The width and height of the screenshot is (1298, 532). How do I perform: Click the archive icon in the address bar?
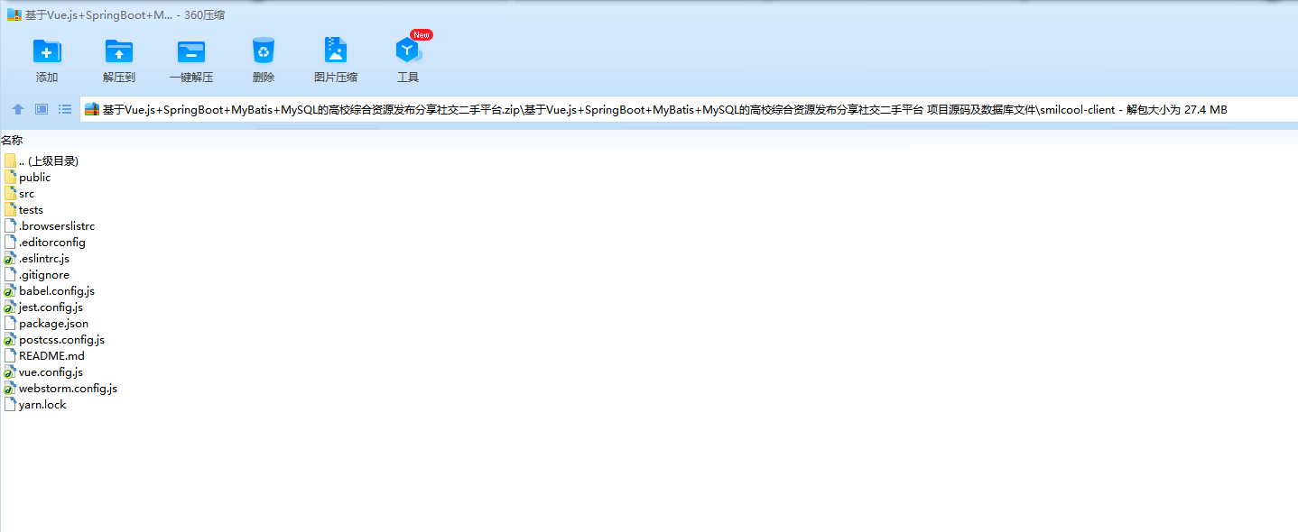pos(91,109)
